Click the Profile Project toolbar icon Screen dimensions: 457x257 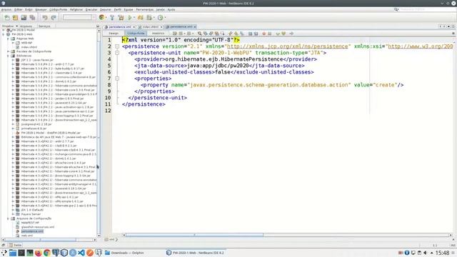[x=149, y=18]
